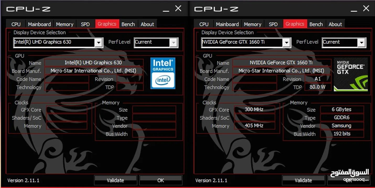This screenshot has width=375, height=188.
Task: Click OK button in left CPU-Z window
Action: [x=161, y=180]
